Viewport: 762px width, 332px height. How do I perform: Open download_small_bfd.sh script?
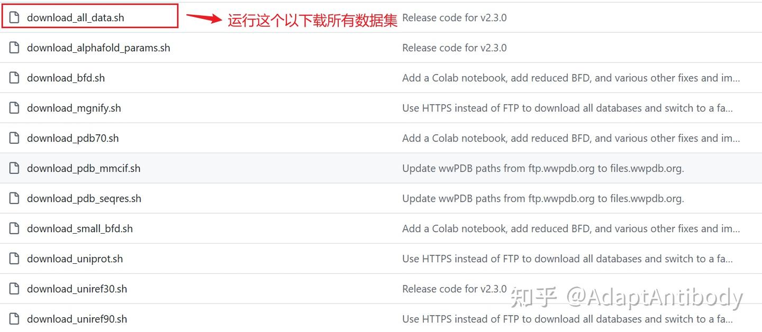(x=80, y=228)
